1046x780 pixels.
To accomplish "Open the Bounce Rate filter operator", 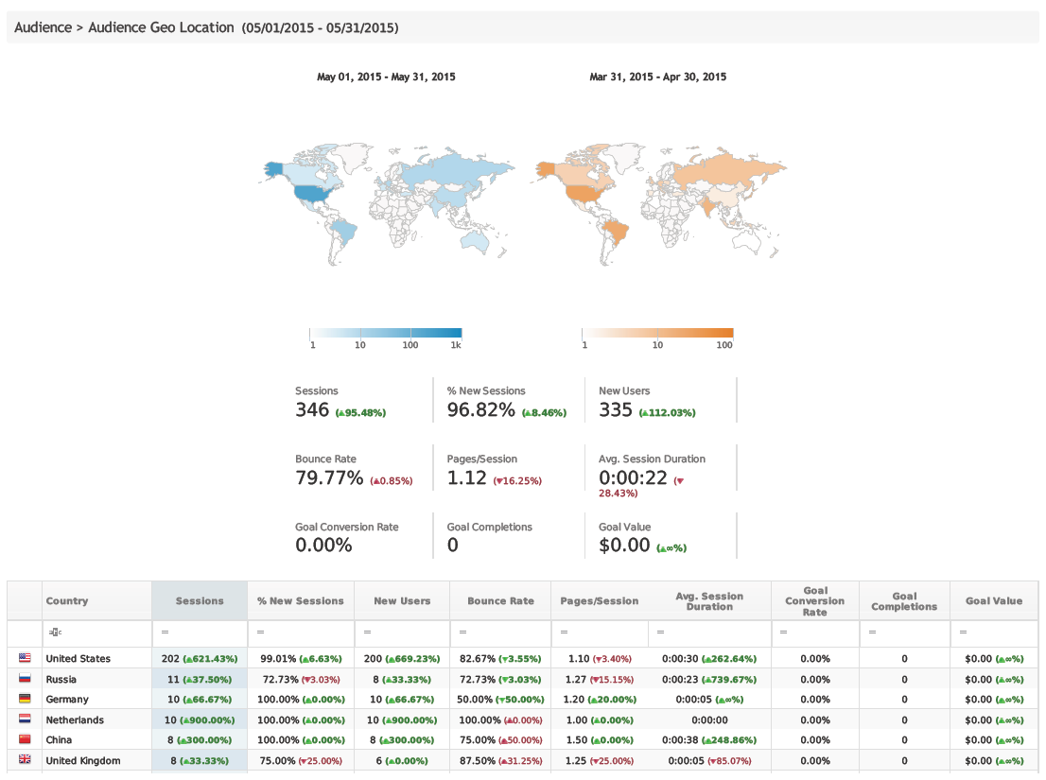I will (462, 632).
